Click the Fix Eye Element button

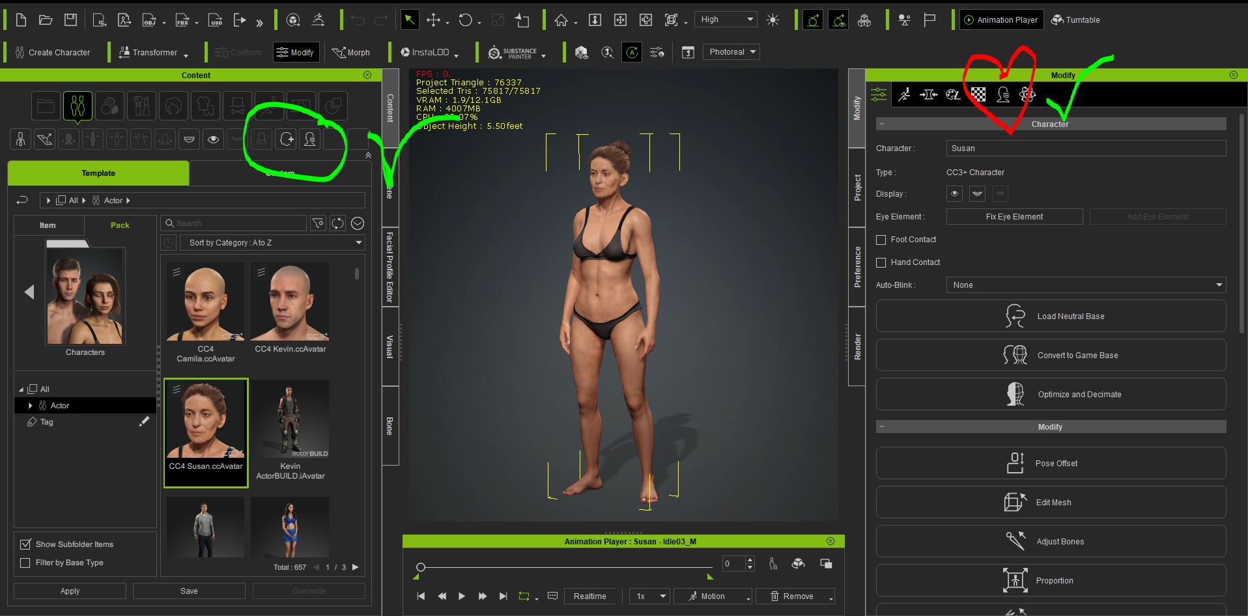coord(1014,217)
